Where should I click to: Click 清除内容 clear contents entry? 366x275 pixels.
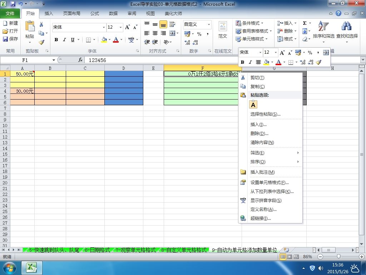270,143
